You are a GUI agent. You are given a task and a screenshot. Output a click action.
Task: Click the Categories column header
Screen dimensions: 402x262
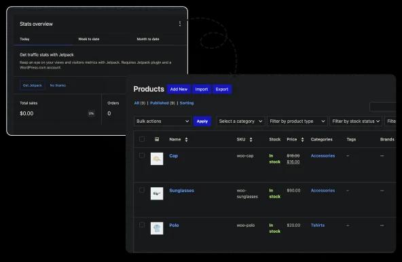(x=321, y=139)
